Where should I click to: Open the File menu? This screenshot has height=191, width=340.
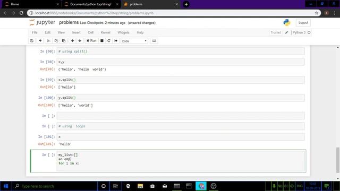click(35, 32)
